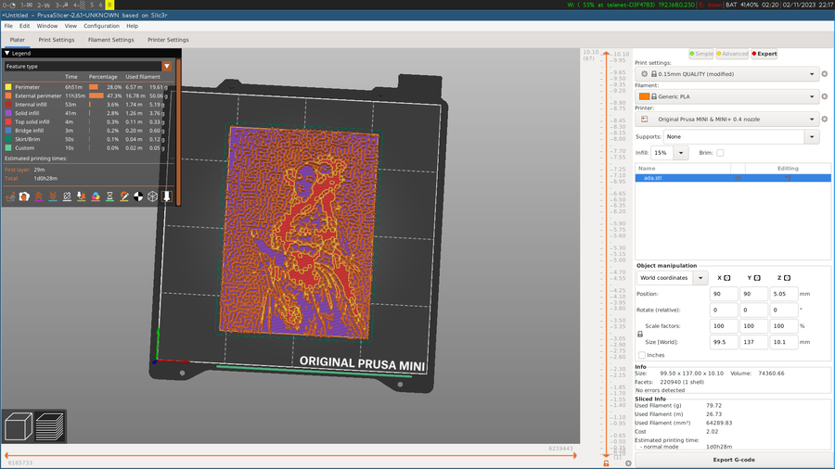This screenshot has height=469, width=835.
Task: Toggle Center of gravity marker icon
Action: coord(138,196)
